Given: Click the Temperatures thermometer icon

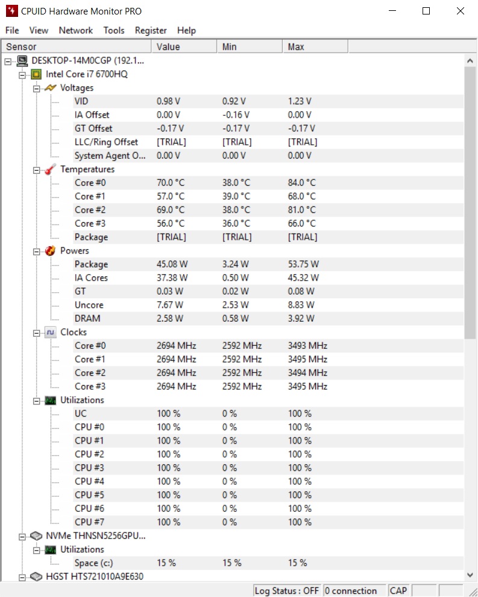Looking at the screenshot, I should (50, 170).
